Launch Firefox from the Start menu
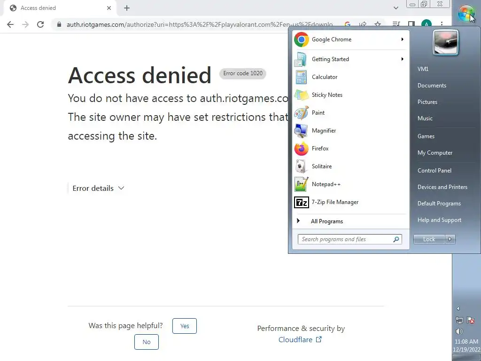The height and width of the screenshot is (361, 481). (349, 148)
